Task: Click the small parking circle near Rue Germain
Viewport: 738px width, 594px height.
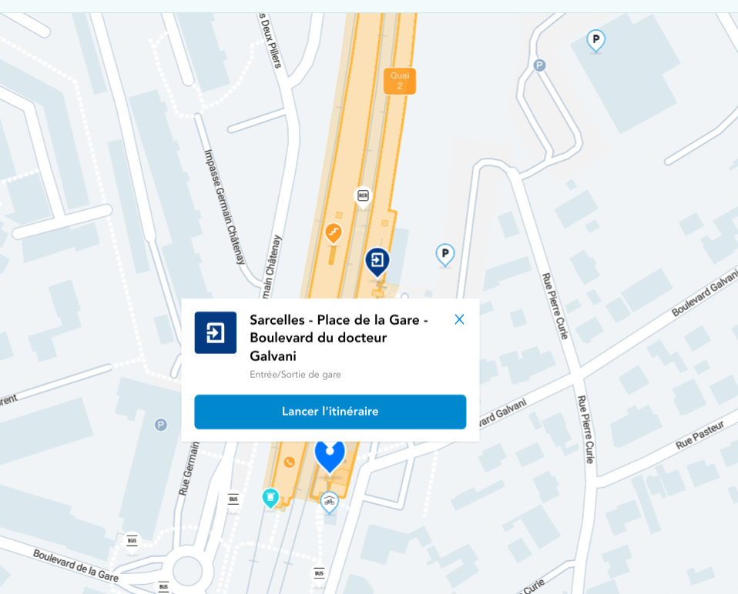Action: pyautogui.click(x=160, y=425)
